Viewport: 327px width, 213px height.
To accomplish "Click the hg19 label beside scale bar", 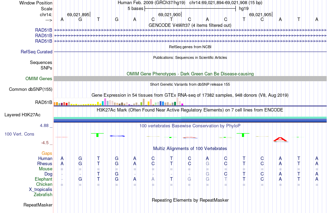I will pyautogui.click(x=244, y=9).
